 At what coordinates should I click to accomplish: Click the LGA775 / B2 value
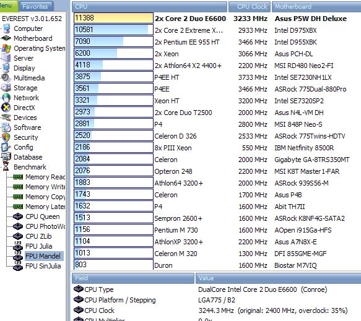(217, 300)
